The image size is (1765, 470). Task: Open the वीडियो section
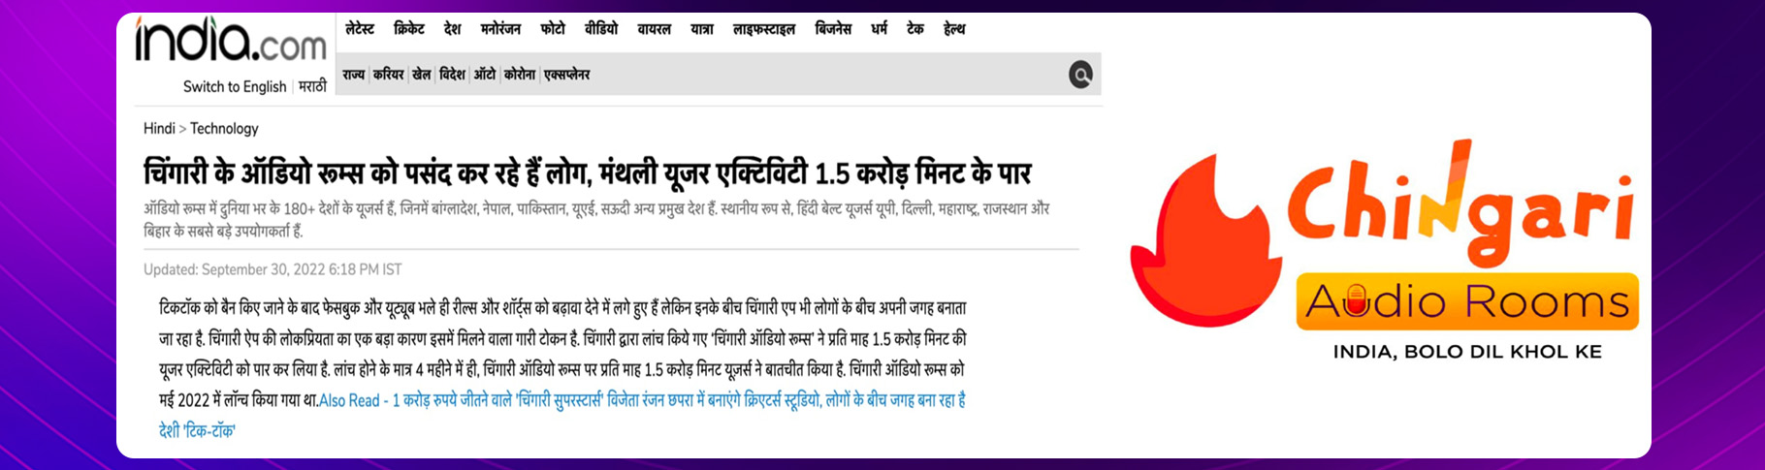click(601, 29)
